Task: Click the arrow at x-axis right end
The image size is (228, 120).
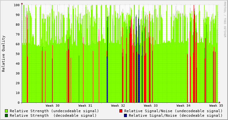Action: 219,102
